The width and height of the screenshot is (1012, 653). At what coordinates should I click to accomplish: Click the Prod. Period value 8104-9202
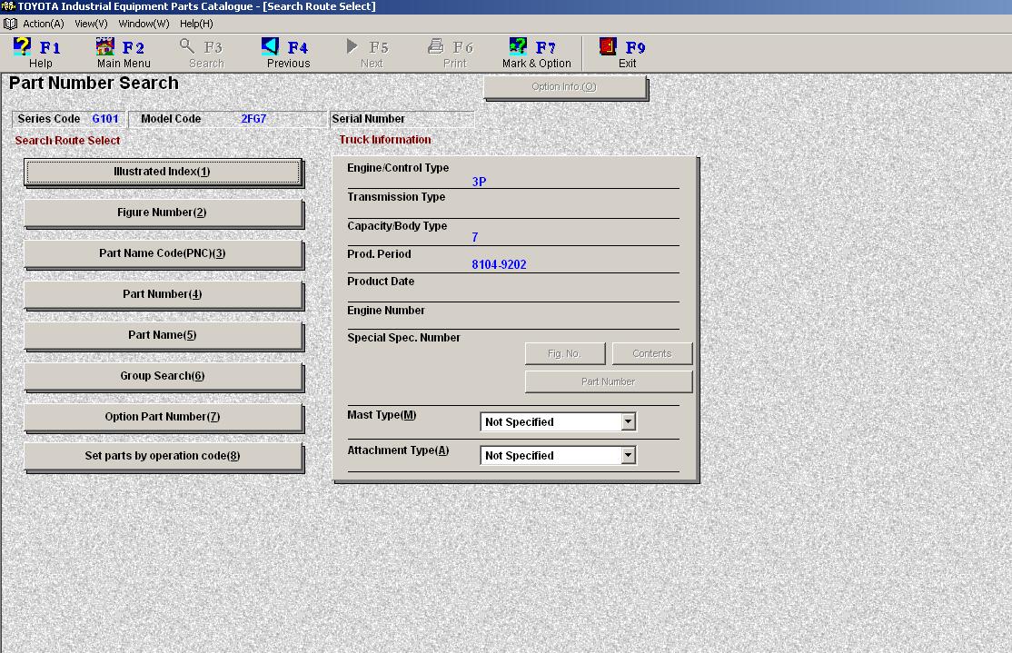pyautogui.click(x=499, y=264)
